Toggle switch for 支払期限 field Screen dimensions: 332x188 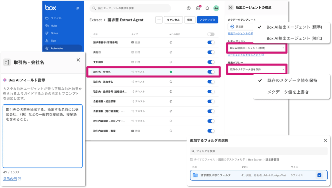click(x=211, y=62)
